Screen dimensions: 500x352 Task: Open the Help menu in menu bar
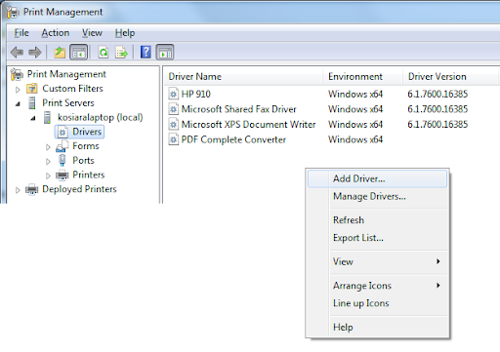125,33
